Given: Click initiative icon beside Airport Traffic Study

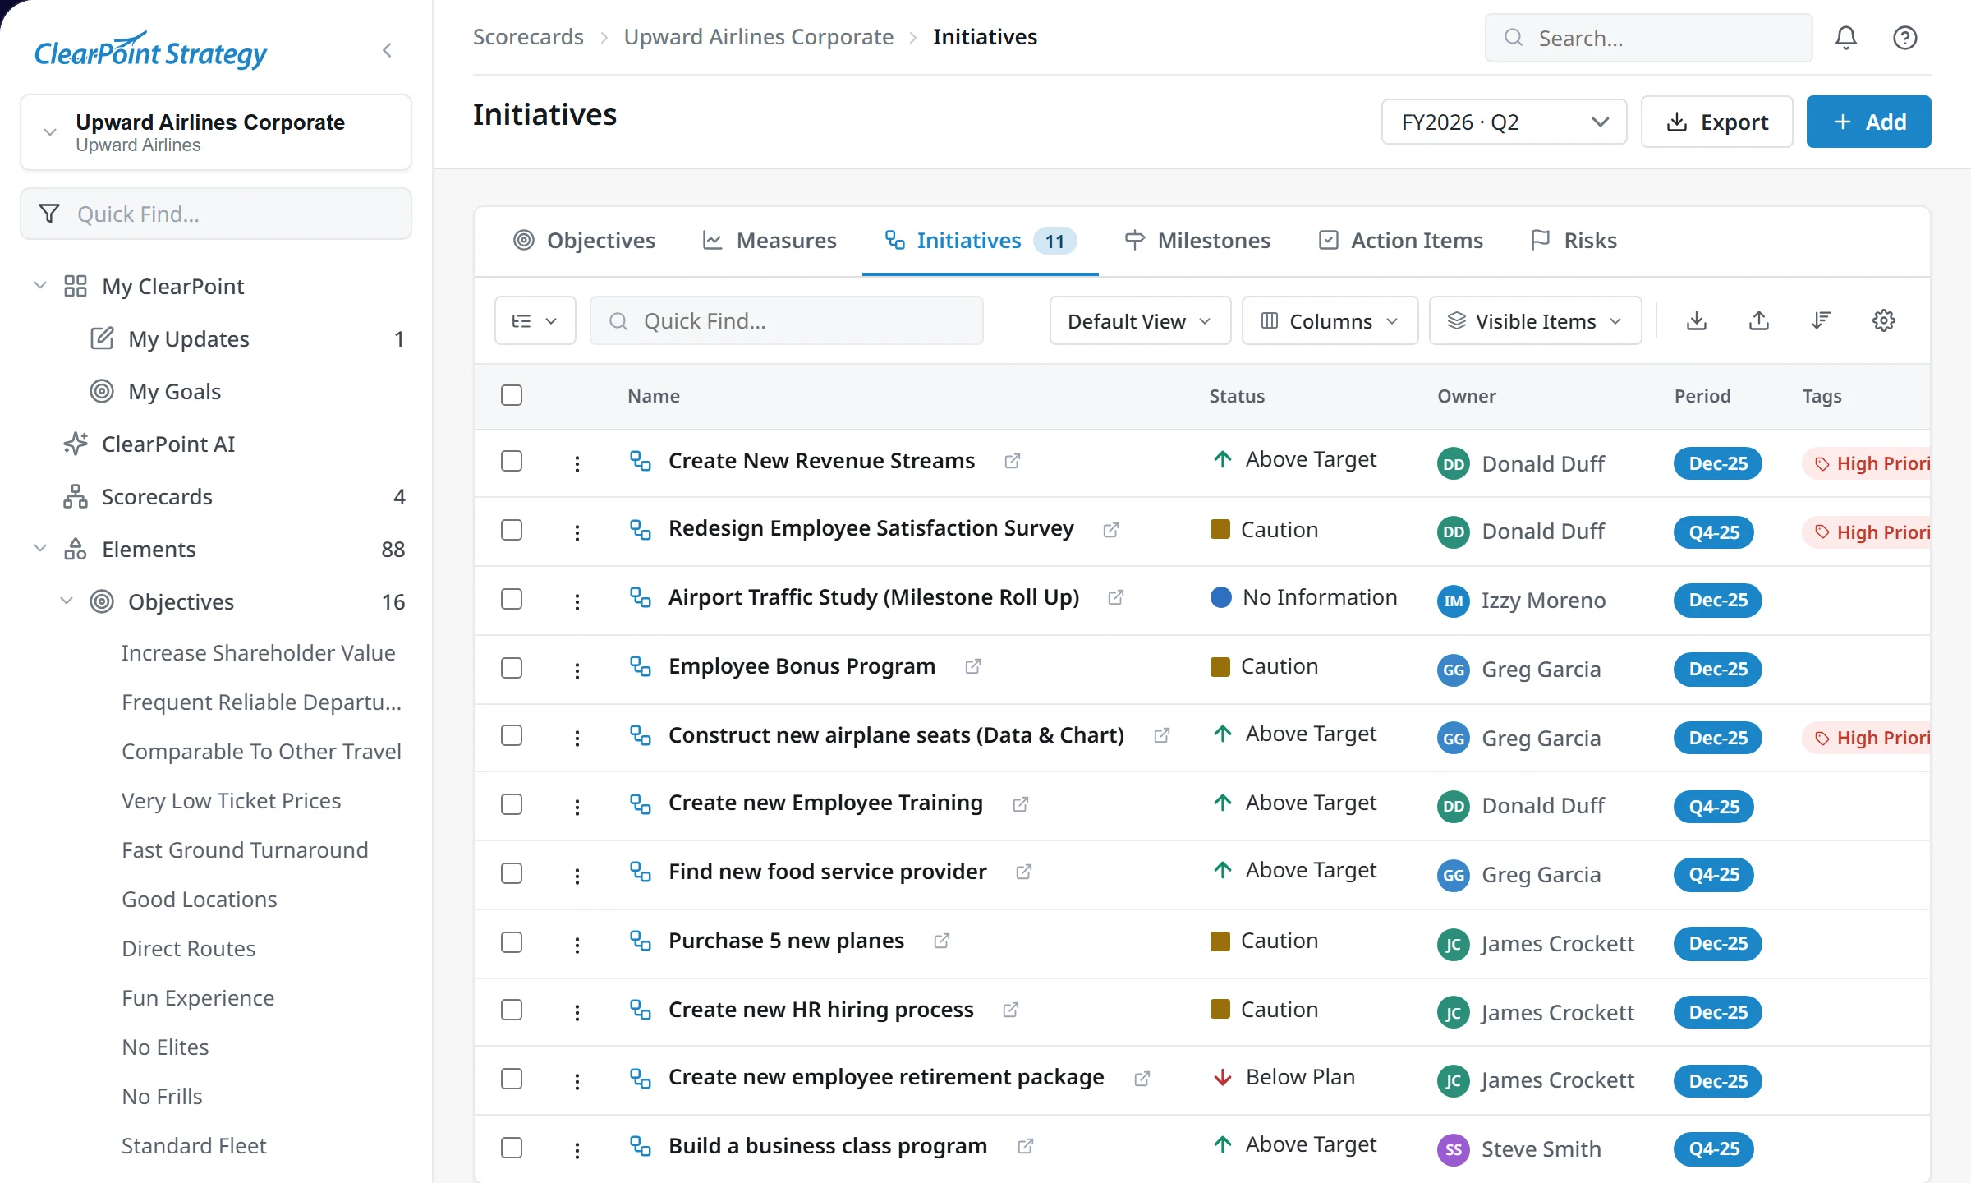Looking at the screenshot, I should [x=641, y=597].
